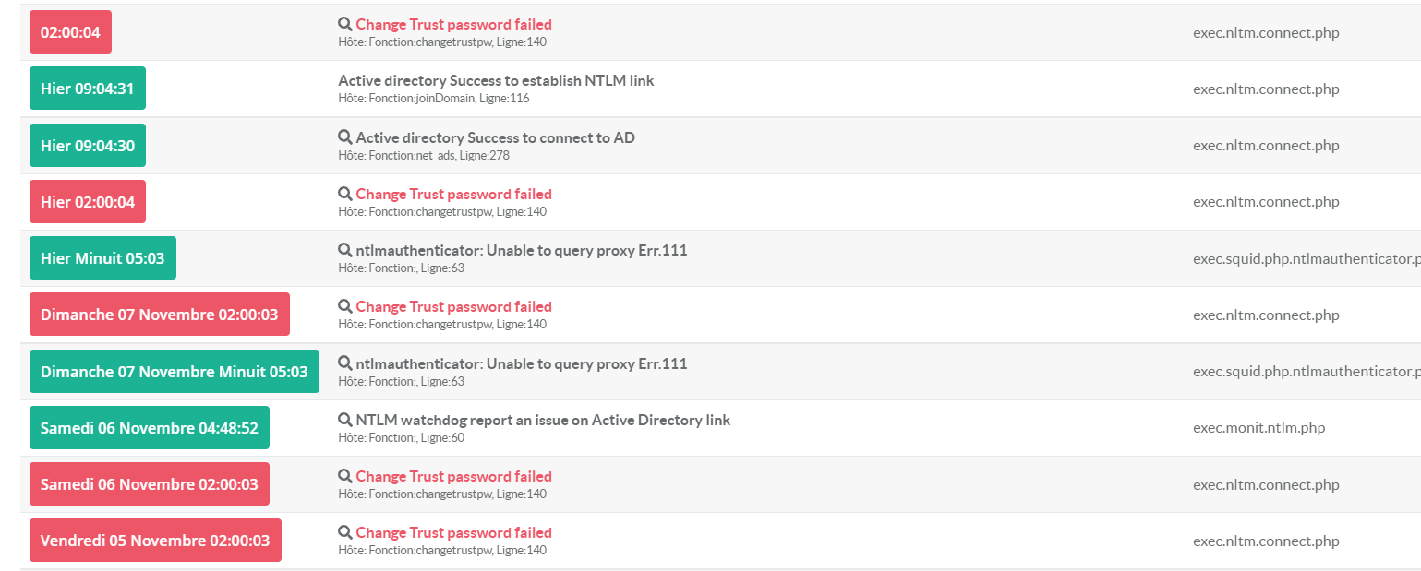Click magnifier beside 'Success to connect to AD'
Viewport: 1421px width, 571px height.
click(345, 138)
